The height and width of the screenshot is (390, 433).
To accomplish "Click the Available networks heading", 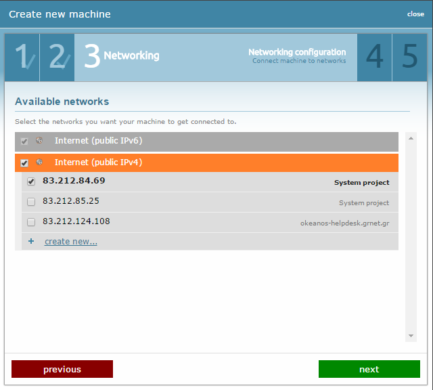I will (62, 102).
